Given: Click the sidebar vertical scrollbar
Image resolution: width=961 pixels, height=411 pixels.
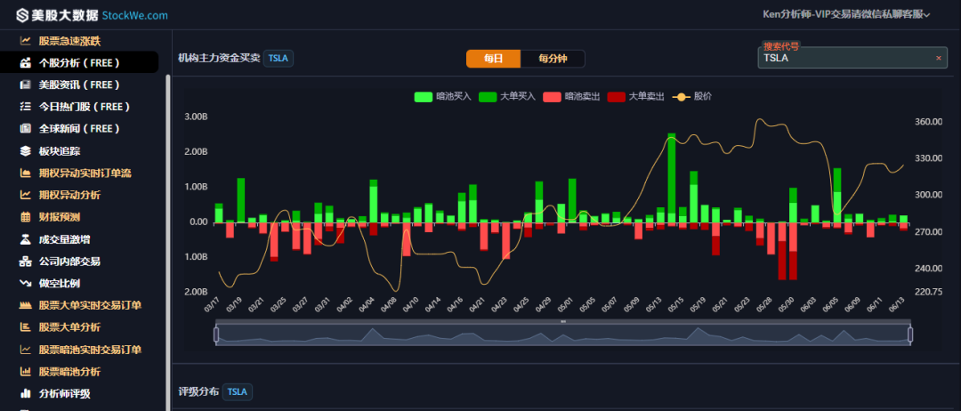Looking at the screenshot, I should [168, 242].
